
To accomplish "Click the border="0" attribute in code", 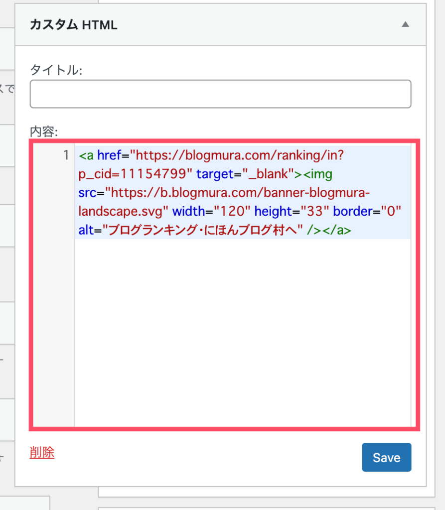I will coord(367,211).
